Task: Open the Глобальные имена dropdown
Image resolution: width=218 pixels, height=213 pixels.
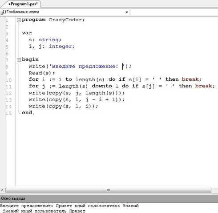Action: [127, 12]
